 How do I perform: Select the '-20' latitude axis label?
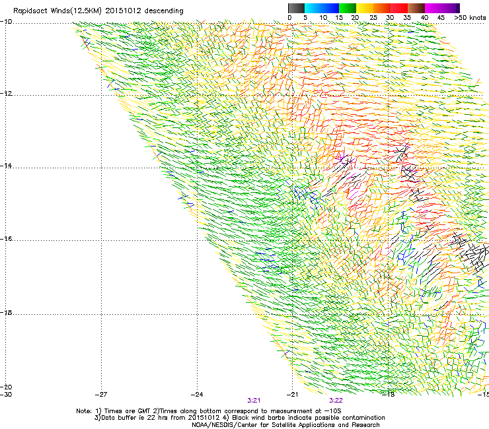pyautogui.click(x=6, y=387)
